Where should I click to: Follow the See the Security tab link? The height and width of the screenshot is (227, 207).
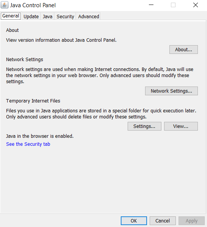coord(28,144)
